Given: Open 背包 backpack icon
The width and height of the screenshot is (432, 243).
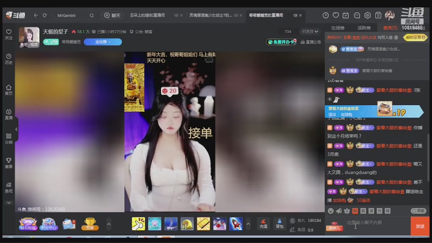Looking at the screenshot, I should [279, 224].
